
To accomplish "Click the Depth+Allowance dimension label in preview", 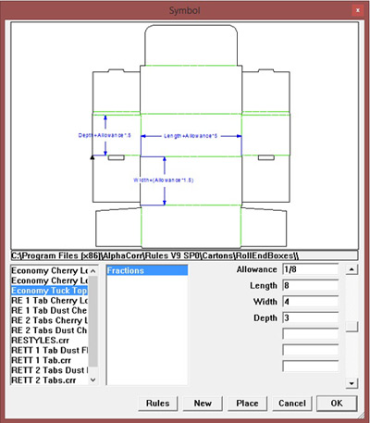I will coord(105,135).
